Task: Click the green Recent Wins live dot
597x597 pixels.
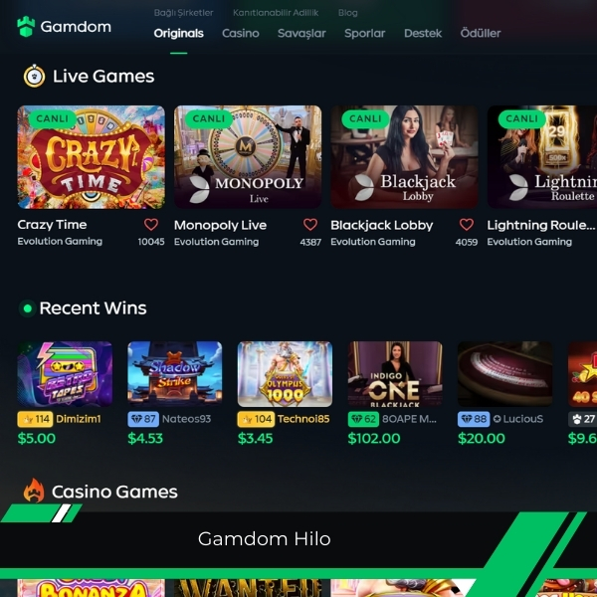Action: pyautogui.click(x=28, y=308)
